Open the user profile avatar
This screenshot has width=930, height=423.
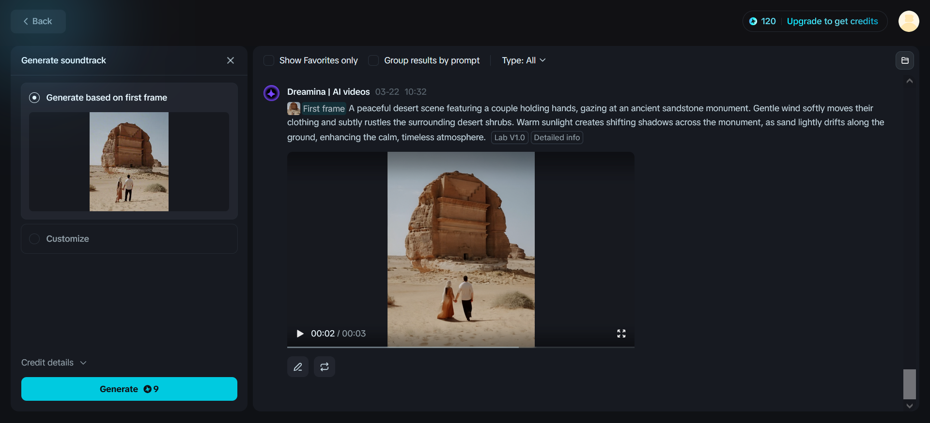[x=909, y=21]
